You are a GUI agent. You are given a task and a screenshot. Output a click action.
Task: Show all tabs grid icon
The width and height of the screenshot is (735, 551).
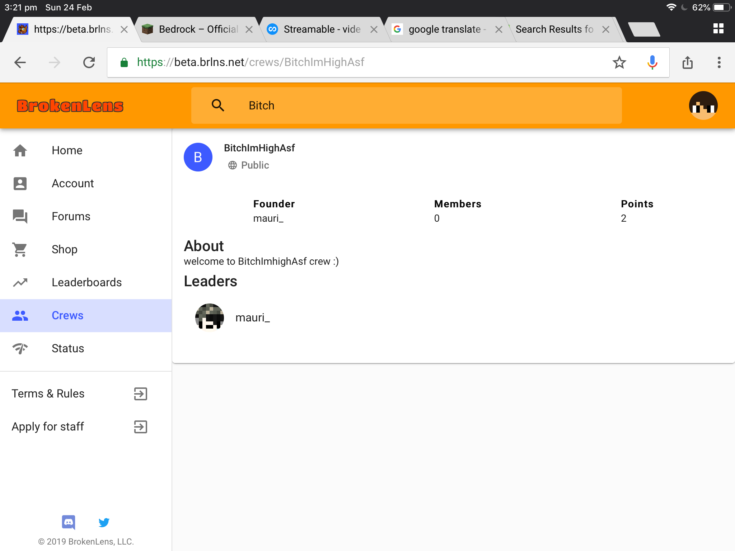718,29
